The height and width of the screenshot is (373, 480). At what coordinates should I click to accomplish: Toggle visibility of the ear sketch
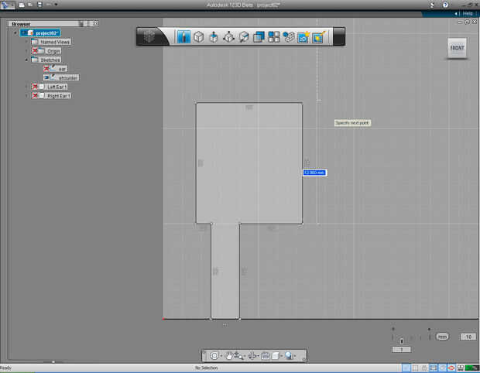[x=46, y=69]
